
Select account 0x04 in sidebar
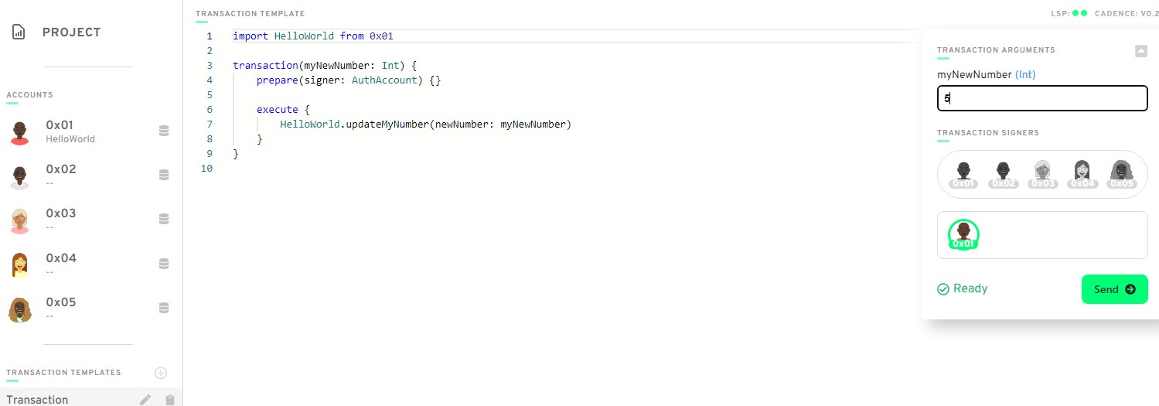[91, 264]
